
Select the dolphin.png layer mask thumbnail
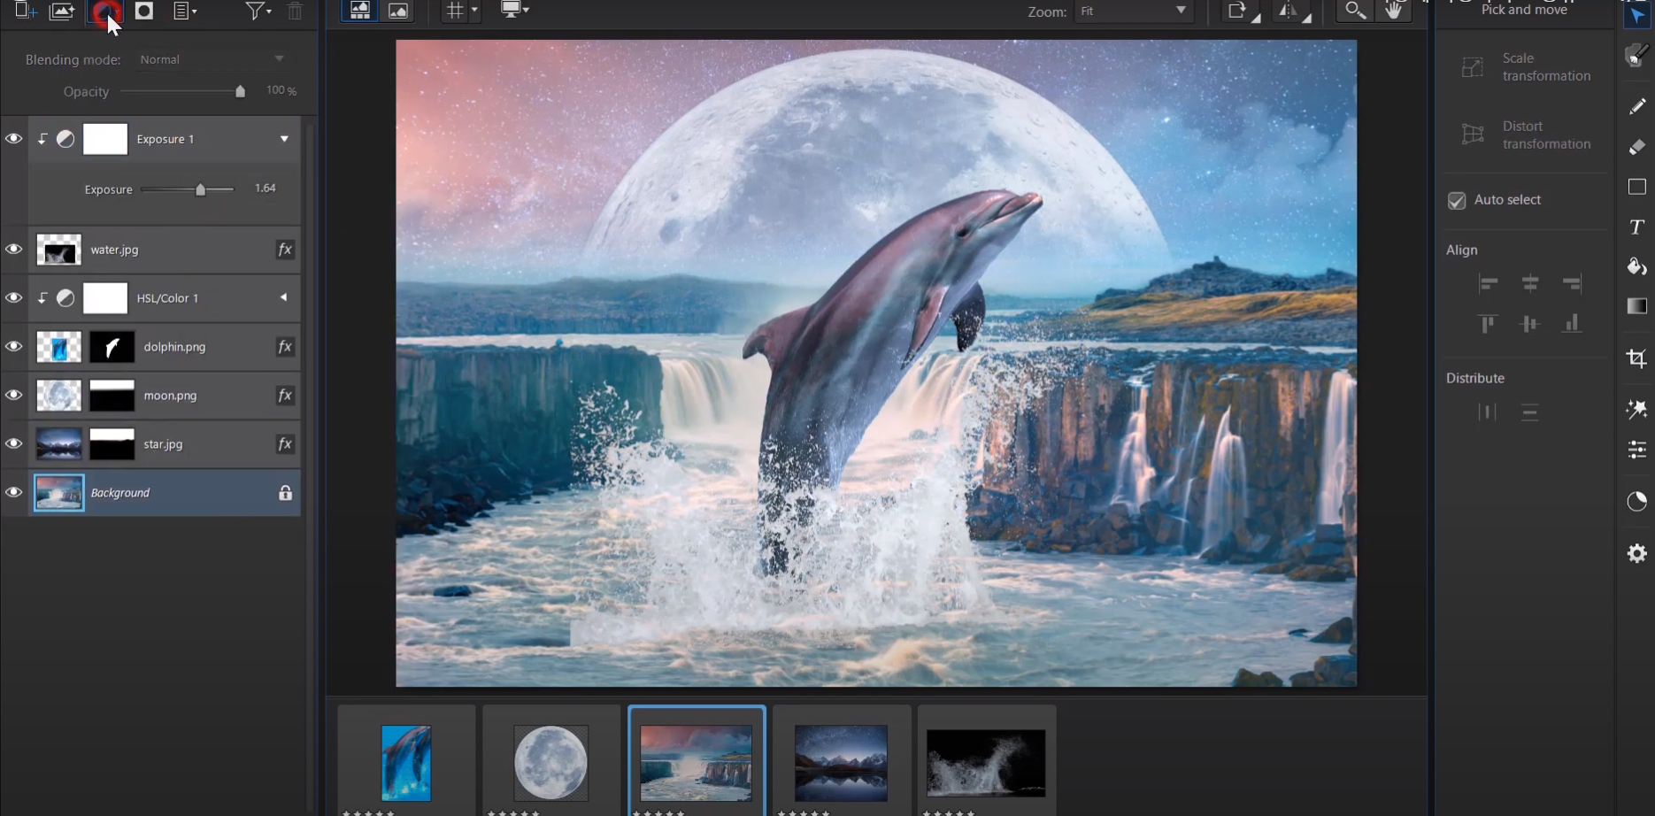[x=112, y=347]
